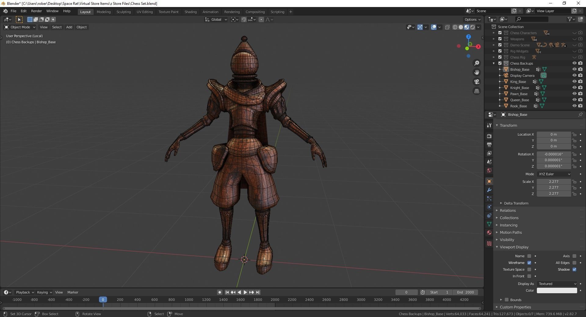Open the Material properties tab icon
Viewport: 586px width, 317px height.
[489, 233]
